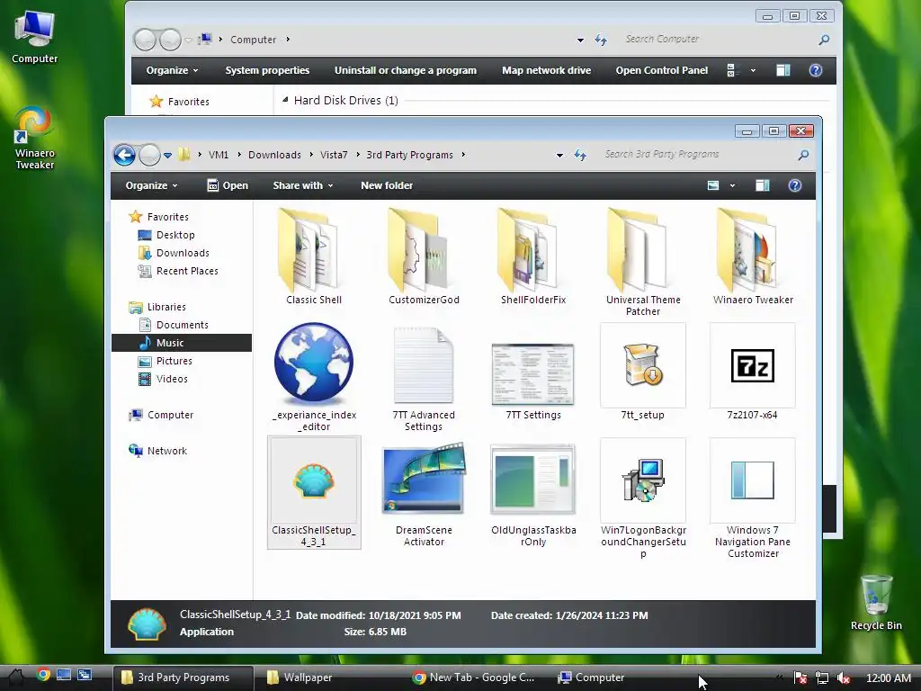This screenshot has height=691, width=921.
Task: Select Network in the navigation pane
Action: coord(157,452)
